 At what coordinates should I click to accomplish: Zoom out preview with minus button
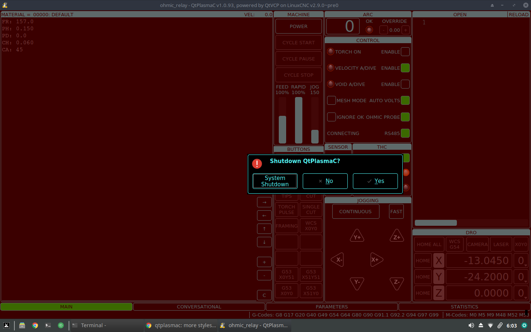click(264, 275)
